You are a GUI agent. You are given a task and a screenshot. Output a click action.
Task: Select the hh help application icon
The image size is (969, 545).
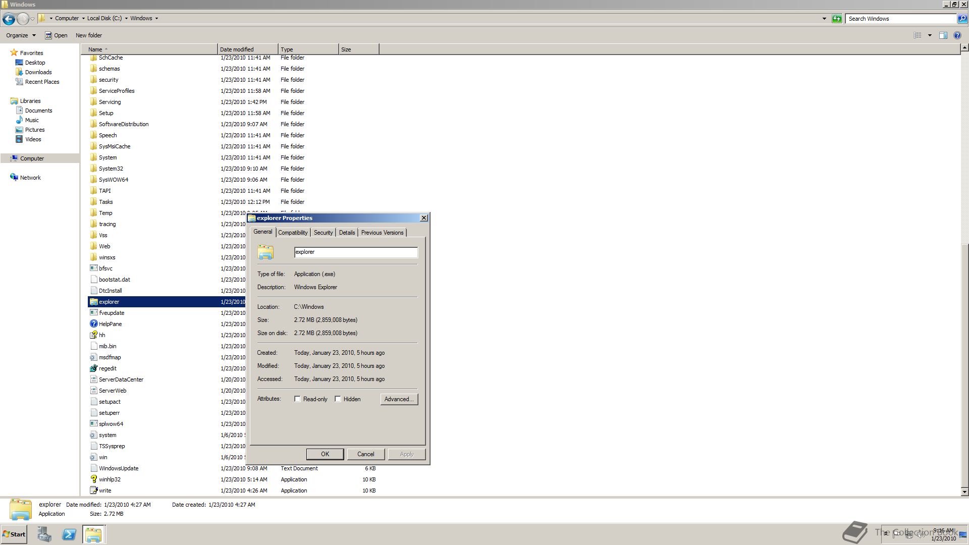pos(93,335)
